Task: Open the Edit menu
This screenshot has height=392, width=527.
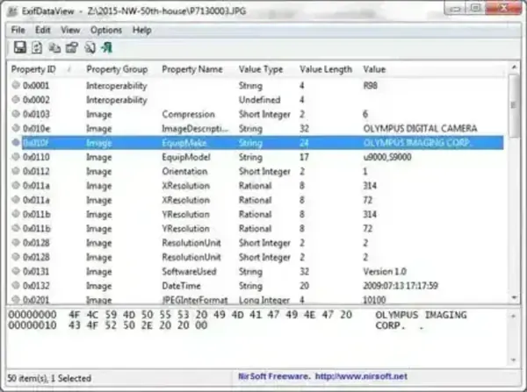Action: pyautogui.click(x=43, y=30)
